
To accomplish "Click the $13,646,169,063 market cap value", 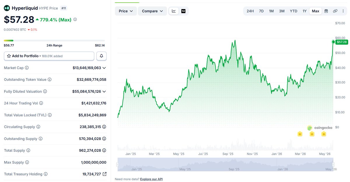I will point(87,68).
